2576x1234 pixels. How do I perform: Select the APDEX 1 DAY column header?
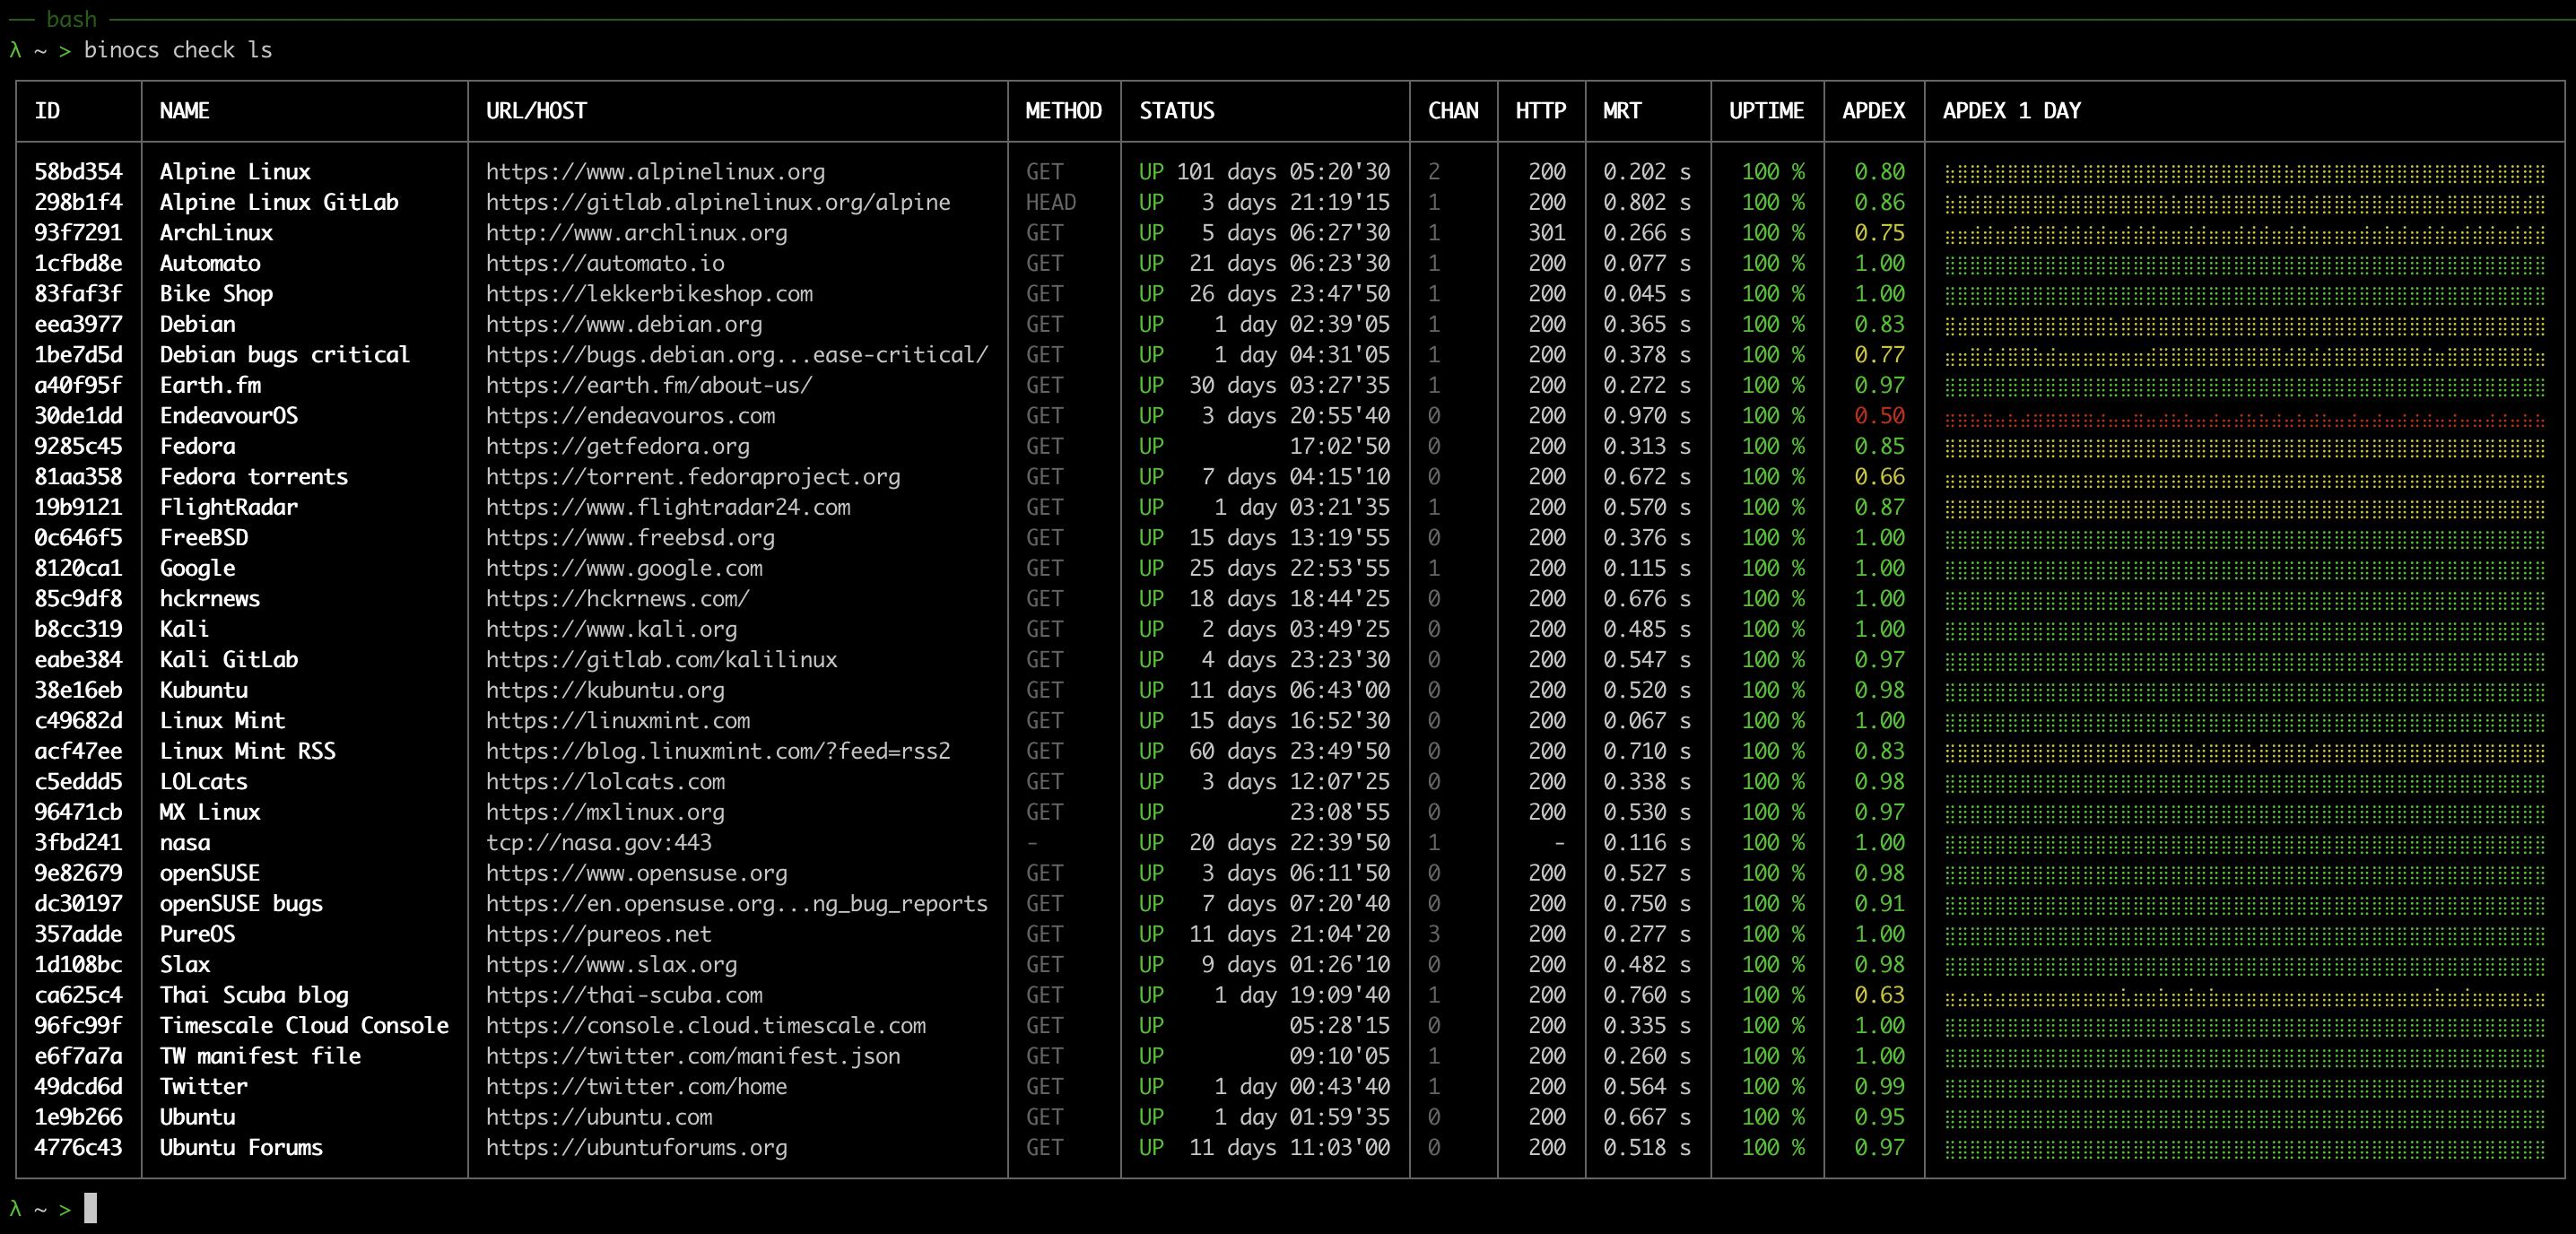click(2011, 111)
